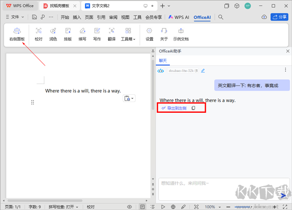Screen dimensions: 292x210
Task: Close the 找稻壳模板 tab
Action: click(x=74, y=6)
